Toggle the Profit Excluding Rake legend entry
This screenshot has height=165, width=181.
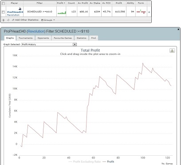(x=85, y=161)
